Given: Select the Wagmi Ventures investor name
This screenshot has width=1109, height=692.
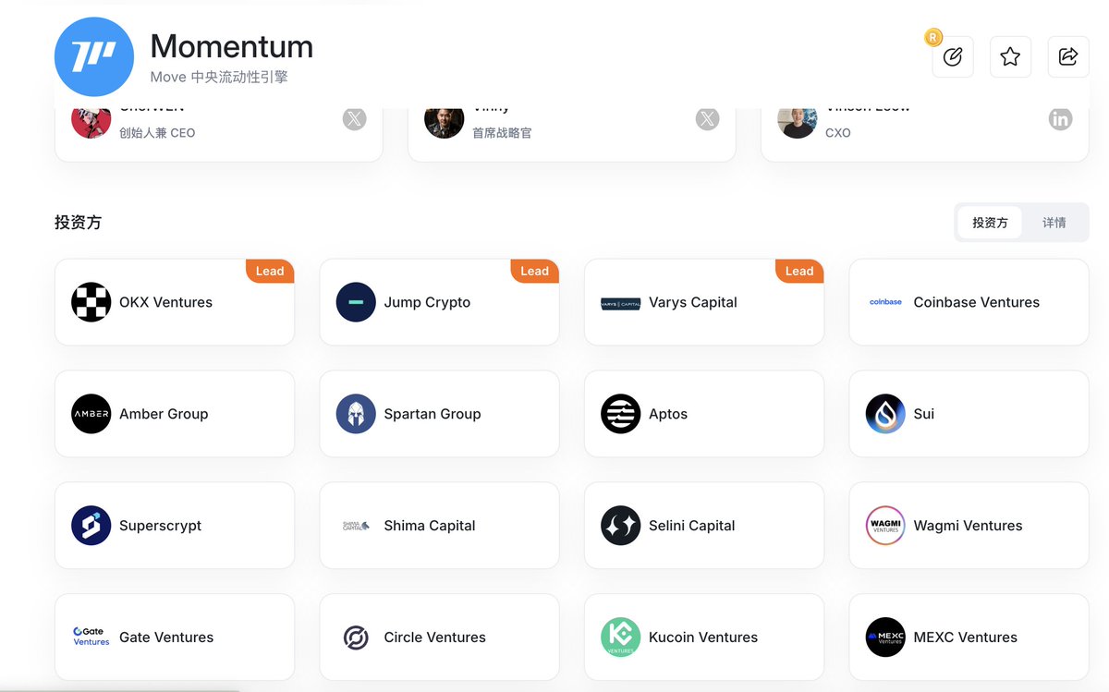Looking at the screenshot, I should (968, 526).
